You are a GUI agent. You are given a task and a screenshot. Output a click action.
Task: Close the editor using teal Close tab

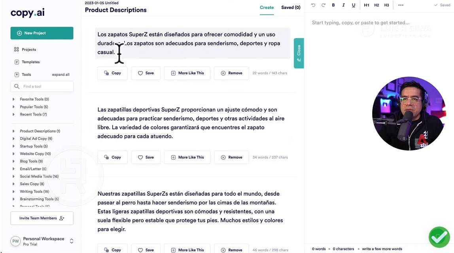click(x=299, y=53)
